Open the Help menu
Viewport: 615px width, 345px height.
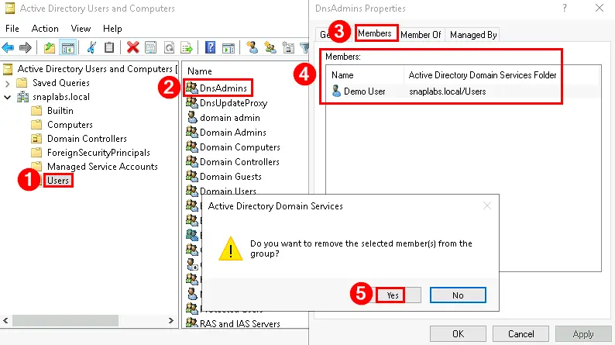pyautogui.click(x=112, y=29)
